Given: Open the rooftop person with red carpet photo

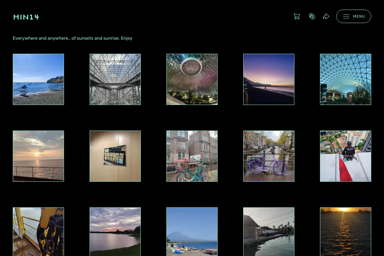Looking at the screenshot, I should (346, 156).
